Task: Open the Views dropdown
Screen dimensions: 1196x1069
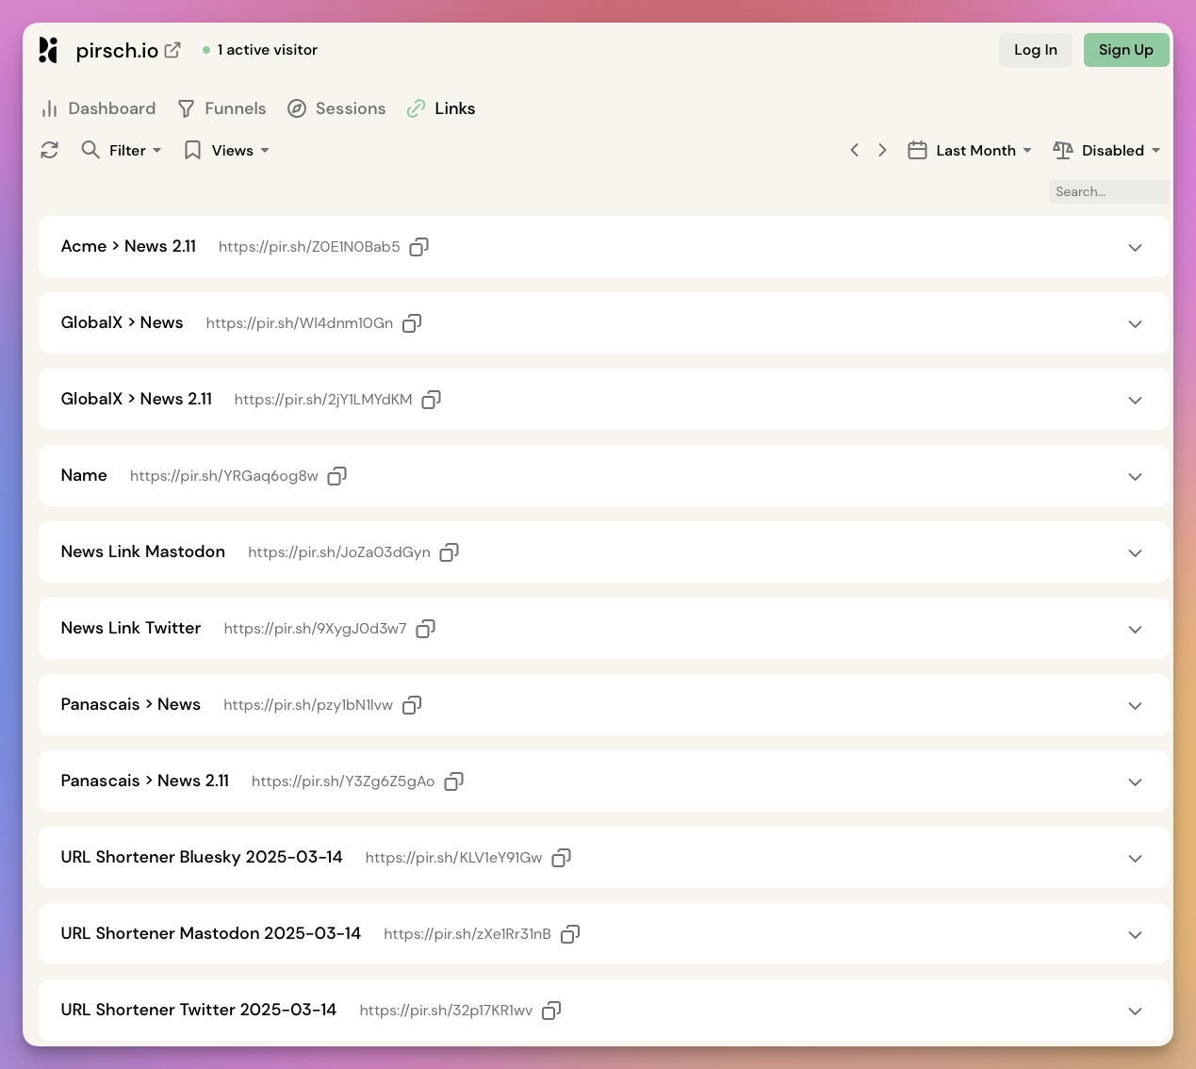Action: tap(232, 150)
